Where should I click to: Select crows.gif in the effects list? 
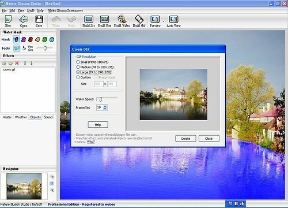tap(9, 69)
